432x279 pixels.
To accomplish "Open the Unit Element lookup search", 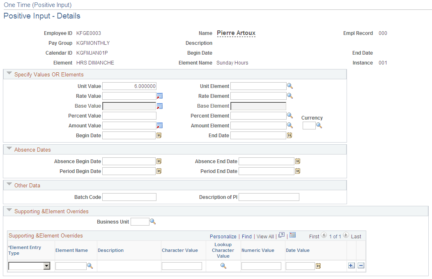I will pyautogui.click(x=290, y=86).
